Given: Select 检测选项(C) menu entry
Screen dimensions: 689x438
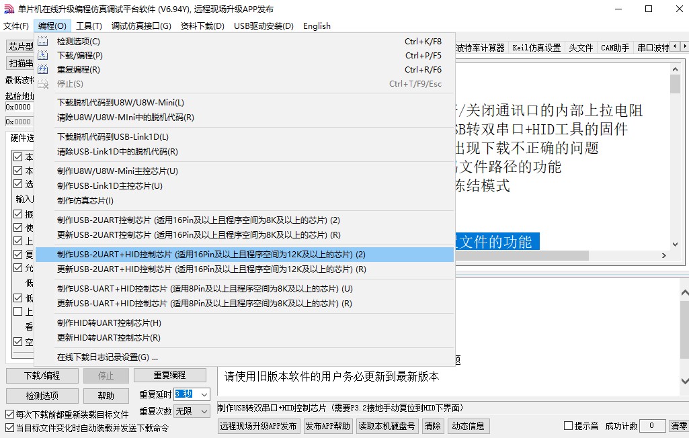Looking at the screenshot, I should coord(244,41).
